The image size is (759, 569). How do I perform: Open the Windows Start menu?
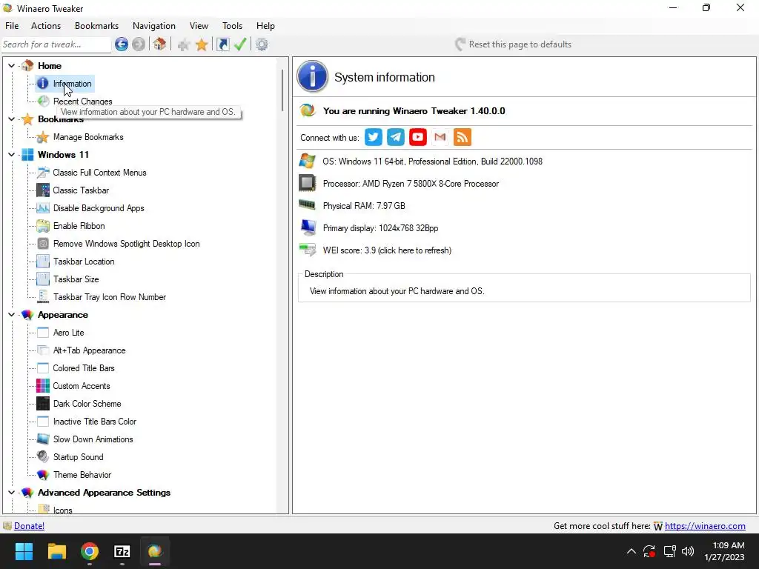click(24, 551)
